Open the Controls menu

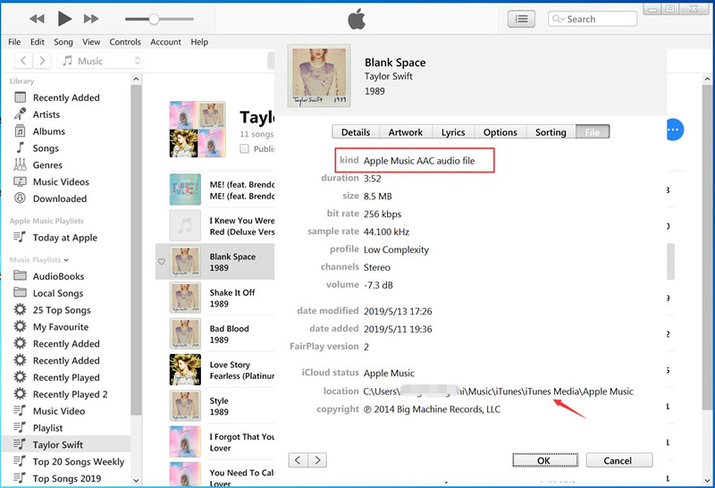125,42
